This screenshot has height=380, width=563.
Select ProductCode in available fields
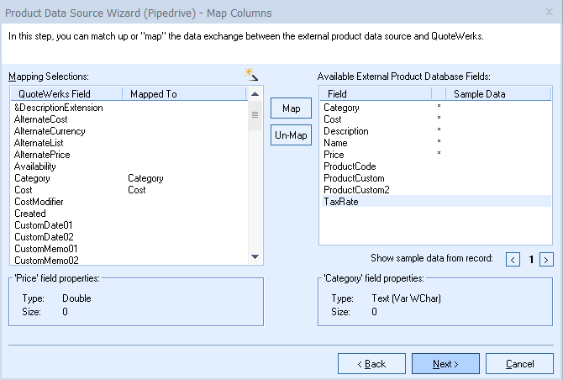click(x=350, y=166)
